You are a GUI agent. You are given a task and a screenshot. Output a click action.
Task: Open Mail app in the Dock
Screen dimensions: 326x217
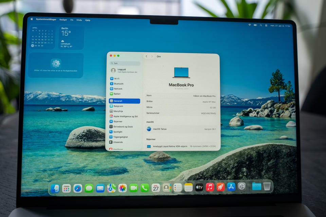pyautogui.click(x=100, y=188)
